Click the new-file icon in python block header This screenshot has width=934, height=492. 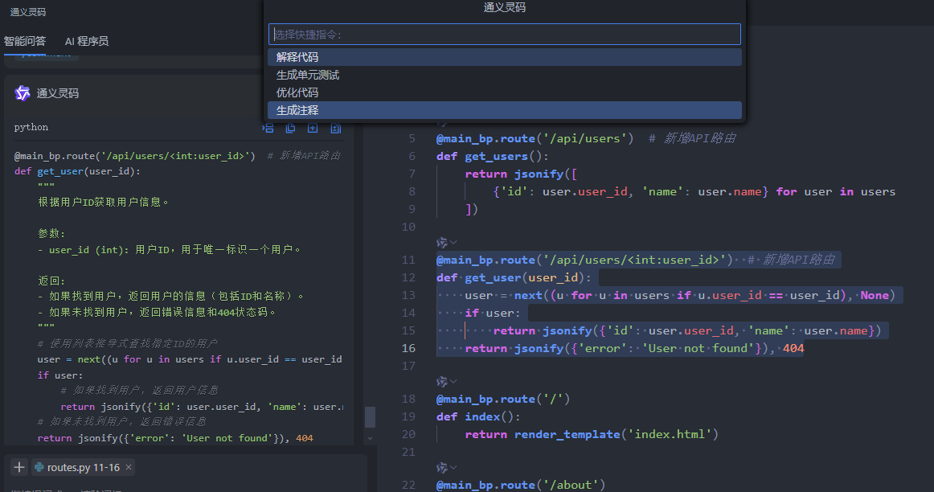pyautogui.click(x=313, y=128)
